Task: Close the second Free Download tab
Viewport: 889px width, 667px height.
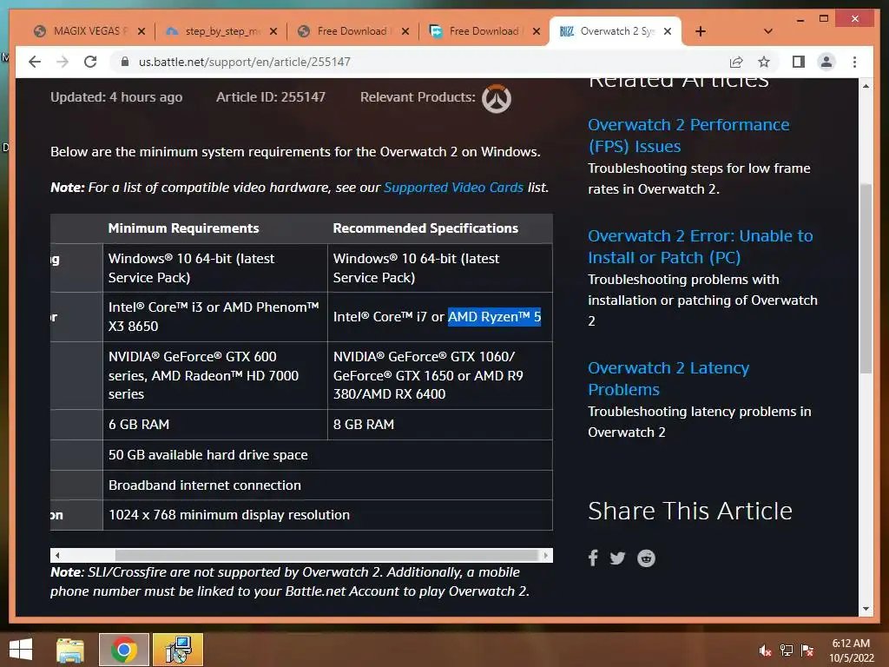Action: 537,31
